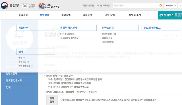Click 국민정책참여 submenu link
This screenshot has height=105, width=182.
108,42
